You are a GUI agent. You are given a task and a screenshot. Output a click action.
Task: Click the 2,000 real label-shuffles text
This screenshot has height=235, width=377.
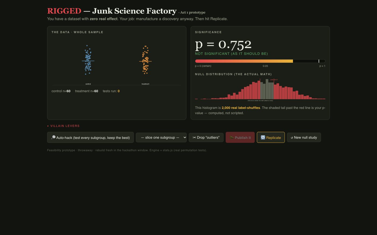point(241,108)
